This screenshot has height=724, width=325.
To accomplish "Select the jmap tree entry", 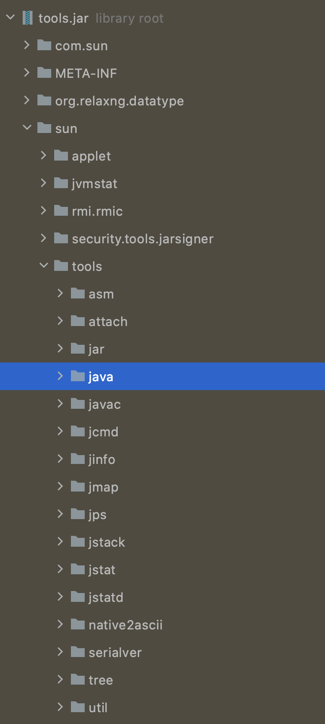I will tap(103, 487).
